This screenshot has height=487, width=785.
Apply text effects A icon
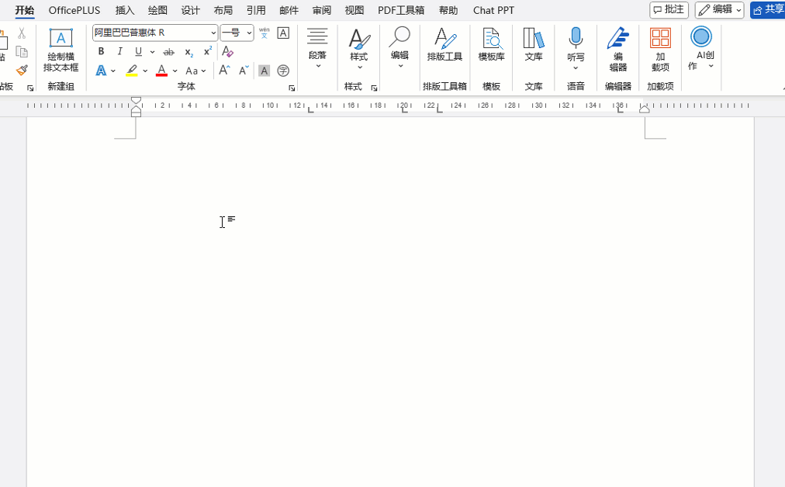(101, 71)
